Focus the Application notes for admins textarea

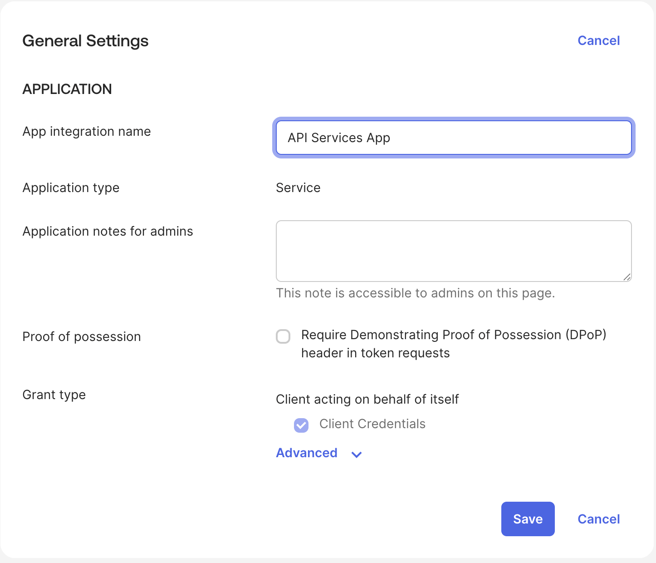coord(454,251)
